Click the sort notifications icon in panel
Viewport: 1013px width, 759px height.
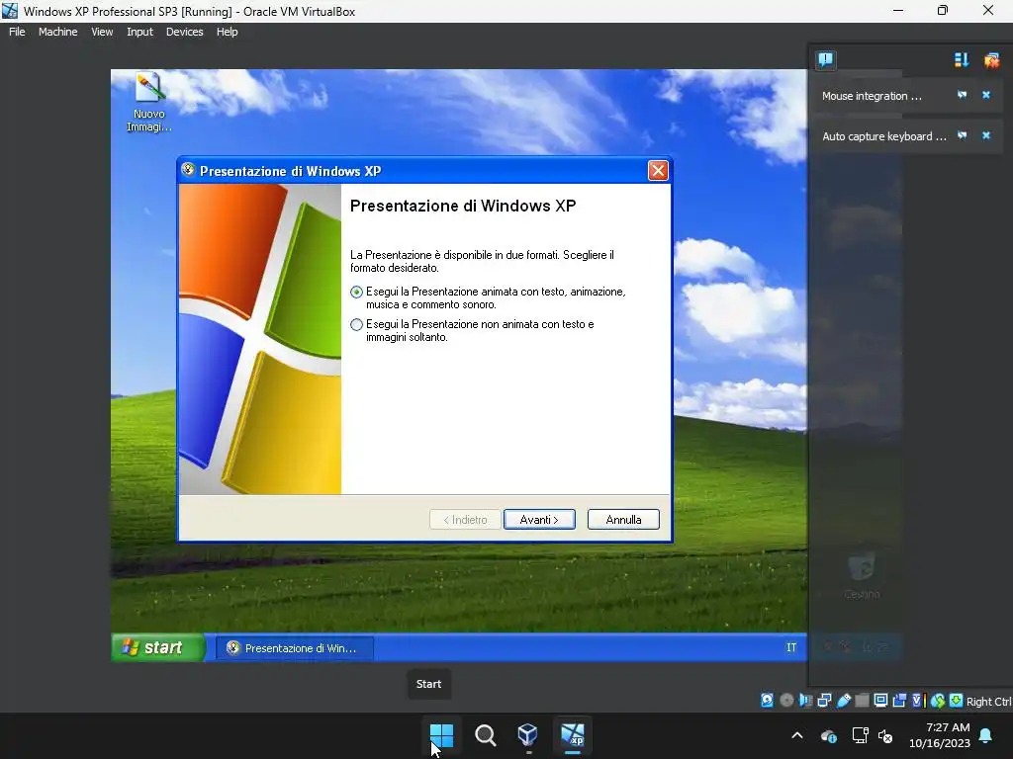(962, 60)
